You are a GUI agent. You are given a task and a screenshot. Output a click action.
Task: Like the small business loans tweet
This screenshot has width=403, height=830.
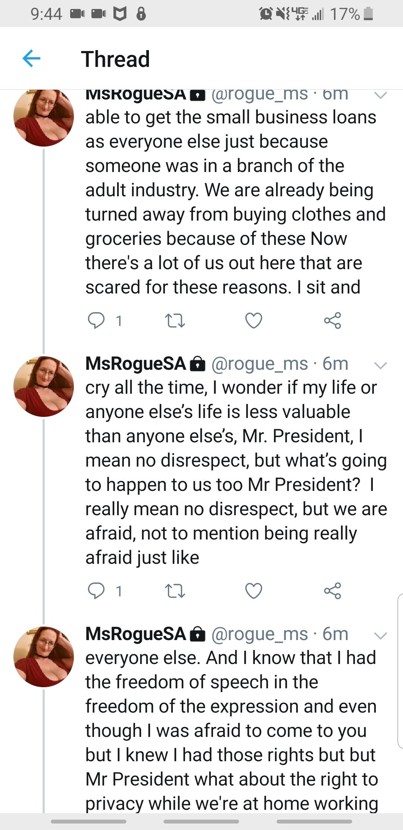pos(254,321)
